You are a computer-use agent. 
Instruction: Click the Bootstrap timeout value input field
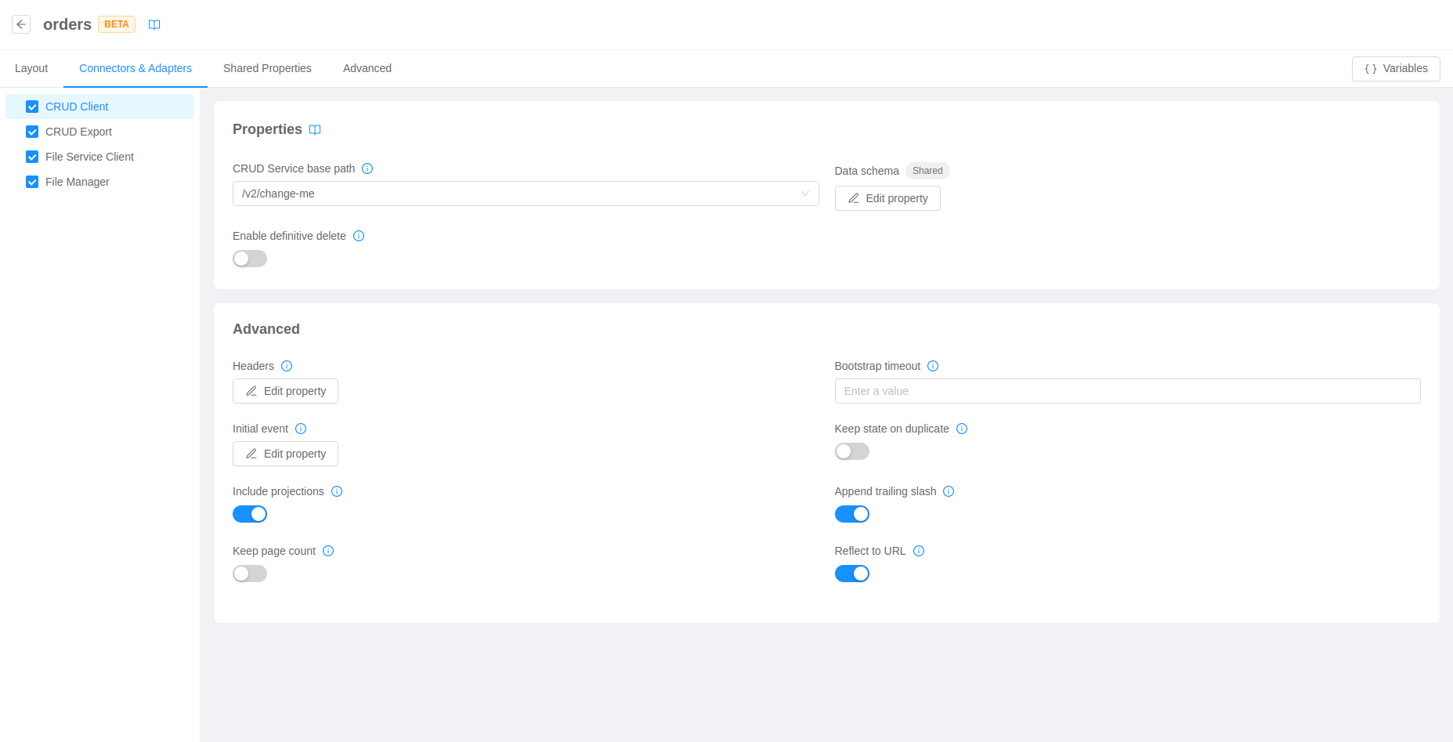point(1127,391)
